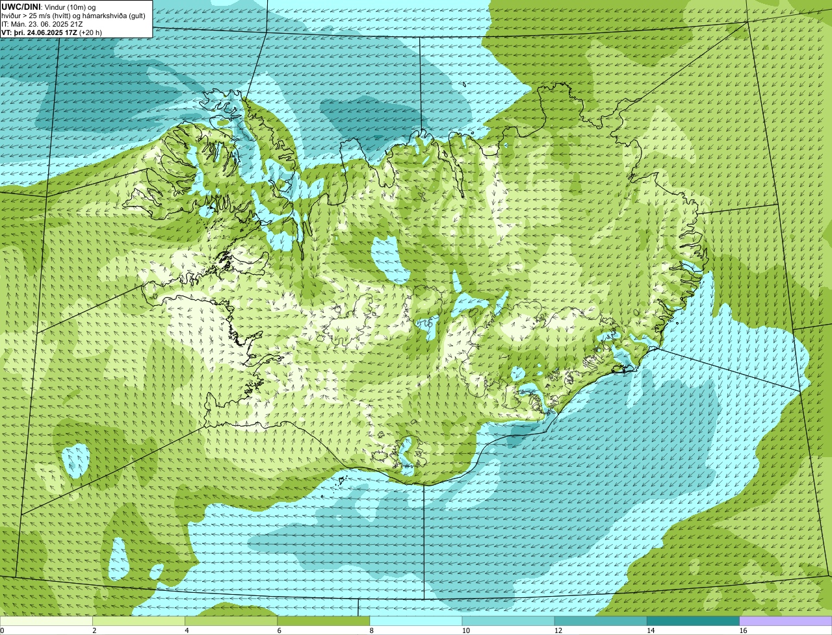The width and height of the screenshot is (832, 635).
Task: Click the light cyan 8–10 m/s color bar segment
Action: point(416,621)
